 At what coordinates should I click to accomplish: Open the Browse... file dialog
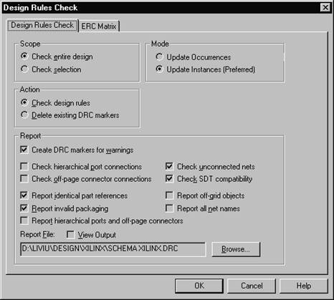pyautogui.click(x=236, y=249)
